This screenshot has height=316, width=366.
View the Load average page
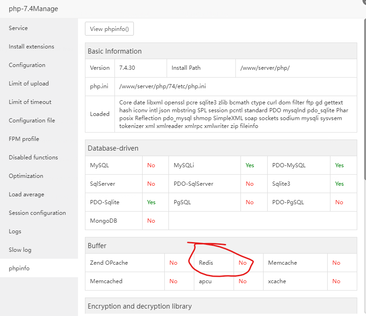click(x=26, y=194)
